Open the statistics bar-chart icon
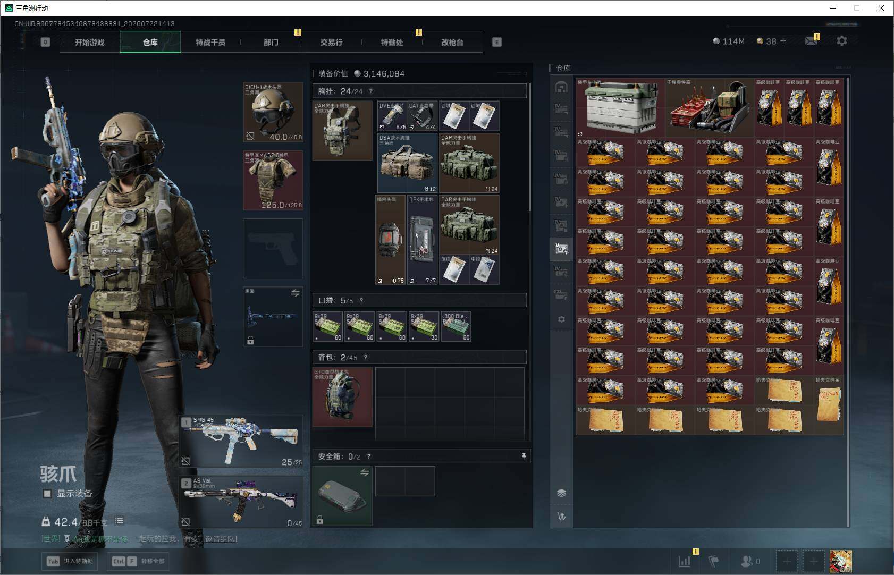894x575 pixels. point(685,561)
